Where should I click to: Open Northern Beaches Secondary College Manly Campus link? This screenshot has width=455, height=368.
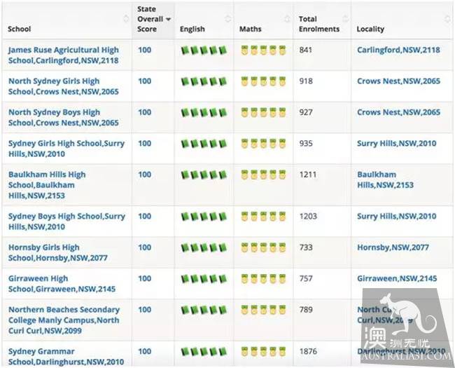(x=64, y=320)
